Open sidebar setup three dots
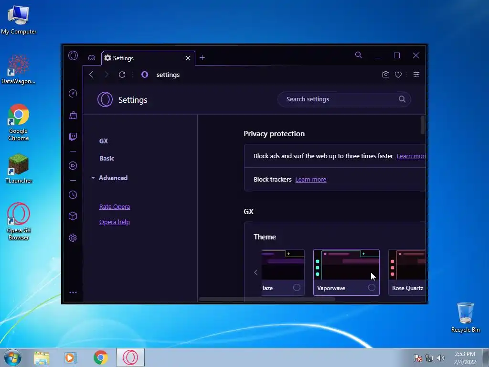Viewport: 489px width, 367px height. tap(73, 292)
